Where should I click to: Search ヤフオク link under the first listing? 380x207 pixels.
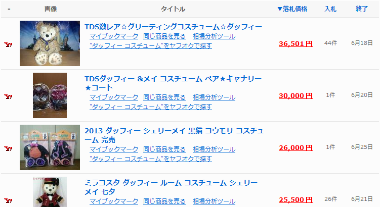[150, 45]
